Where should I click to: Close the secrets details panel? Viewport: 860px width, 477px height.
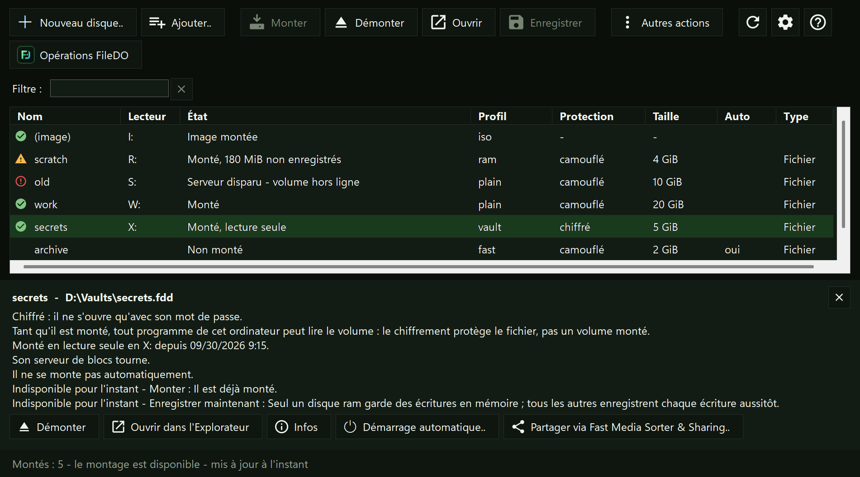839,297
